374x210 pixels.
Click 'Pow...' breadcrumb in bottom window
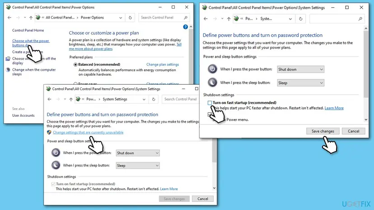pyautogui.click(x=91, y=99)
